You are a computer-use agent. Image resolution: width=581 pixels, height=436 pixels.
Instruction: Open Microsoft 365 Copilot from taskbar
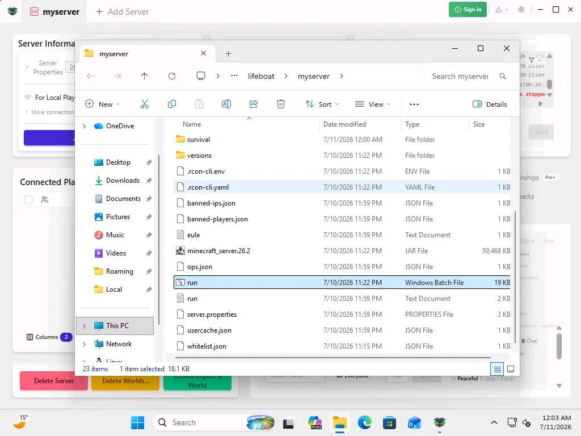(x=315, y=422)
